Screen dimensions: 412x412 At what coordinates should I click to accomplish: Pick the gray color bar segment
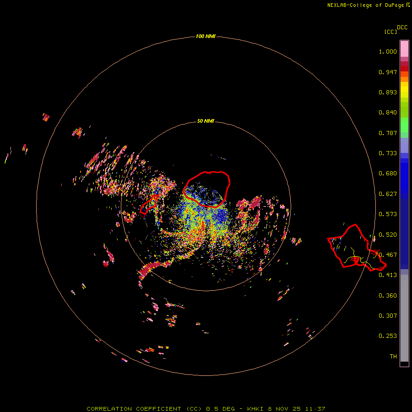point(404,318)
